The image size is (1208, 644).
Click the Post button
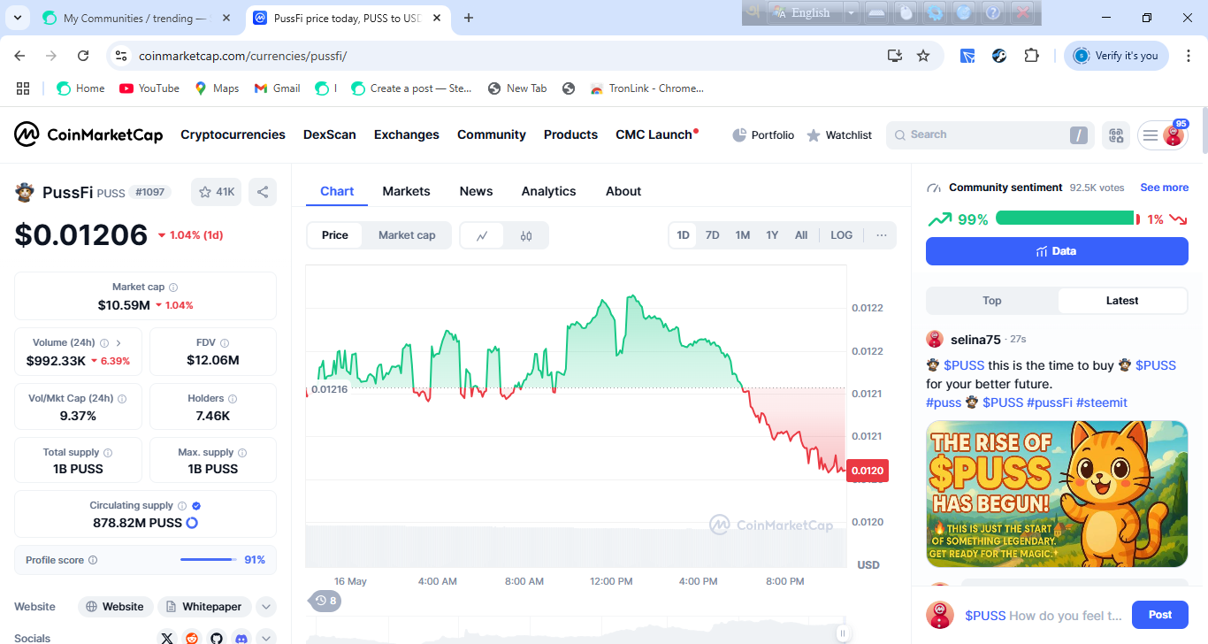[1160, 615]
